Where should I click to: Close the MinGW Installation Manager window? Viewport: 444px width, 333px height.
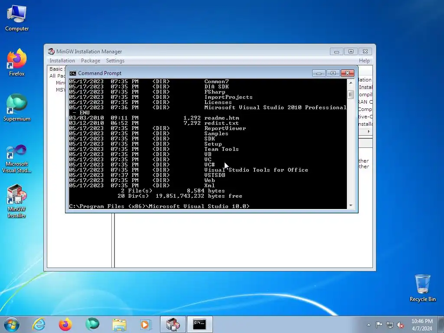(365, 52)
